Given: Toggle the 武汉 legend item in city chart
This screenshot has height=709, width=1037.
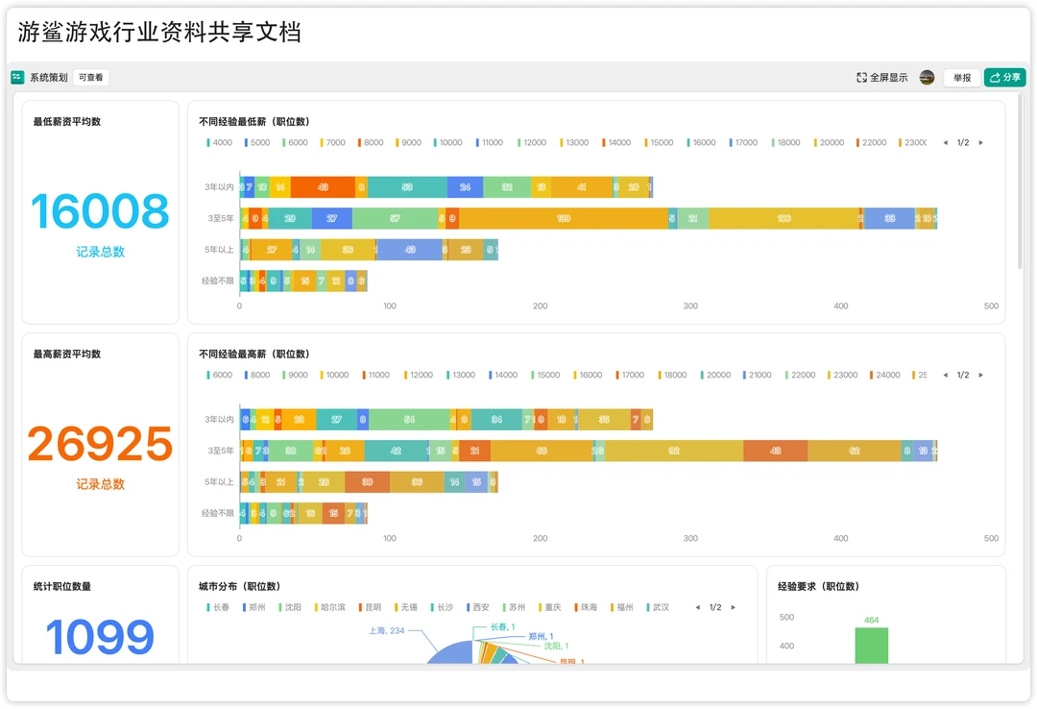Looking at the screenshot, I should tap(658, 607).
